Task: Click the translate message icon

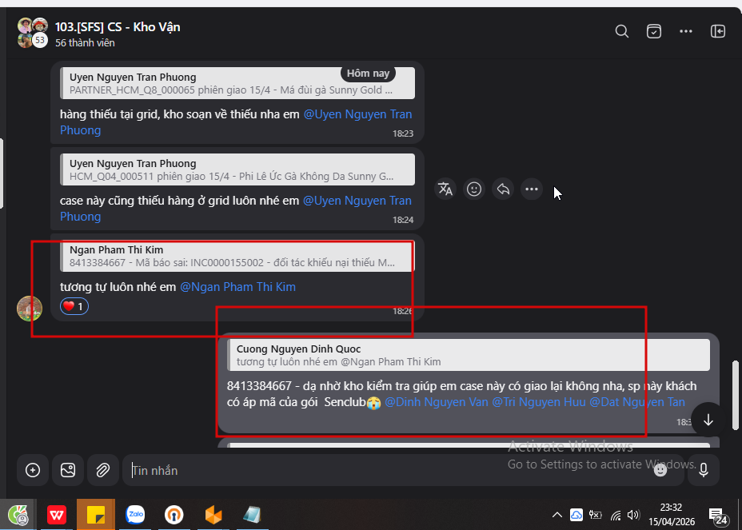Action: pyautogui.click(x=445, y=189)
